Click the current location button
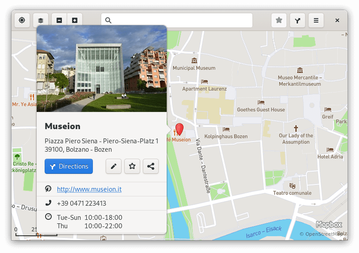Viewport: 359px width, 253px height. [x=22, y=20]
